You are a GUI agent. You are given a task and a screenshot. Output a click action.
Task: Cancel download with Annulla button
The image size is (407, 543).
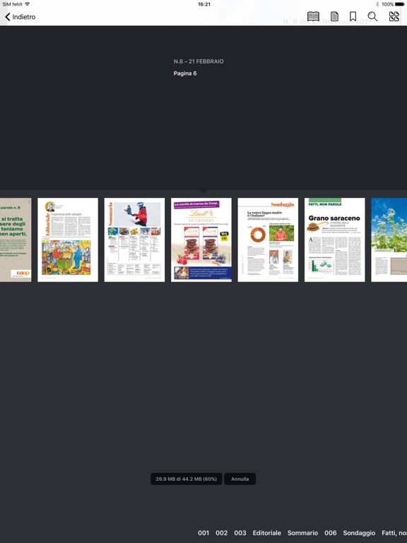pos(240,479)
